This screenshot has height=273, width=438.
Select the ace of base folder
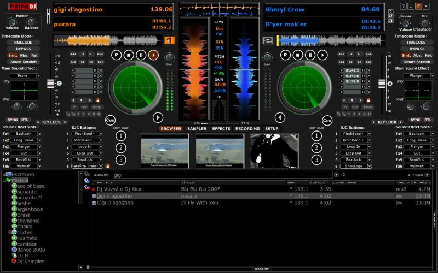(x=31, y=186)
